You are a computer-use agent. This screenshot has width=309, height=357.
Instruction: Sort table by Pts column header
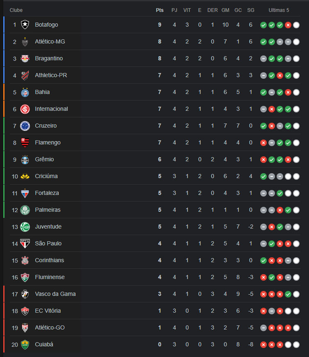(x=160, y=10)
